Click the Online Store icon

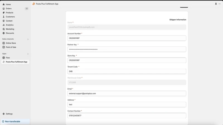click(4, 43)
